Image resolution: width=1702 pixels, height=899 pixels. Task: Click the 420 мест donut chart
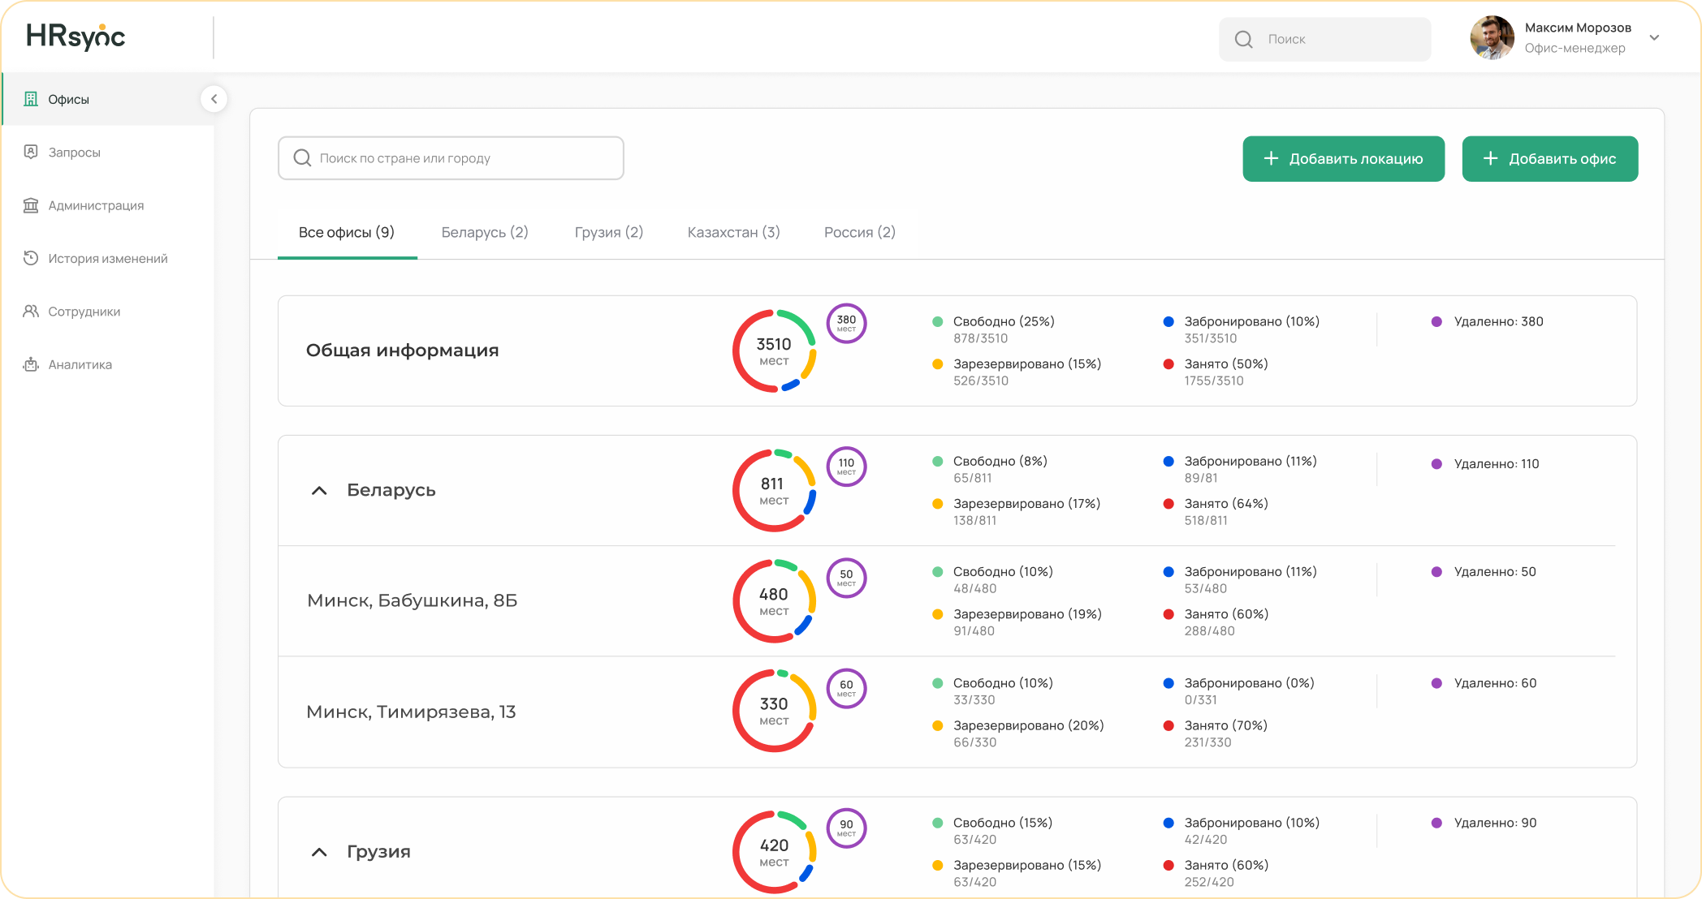point(774,852)
